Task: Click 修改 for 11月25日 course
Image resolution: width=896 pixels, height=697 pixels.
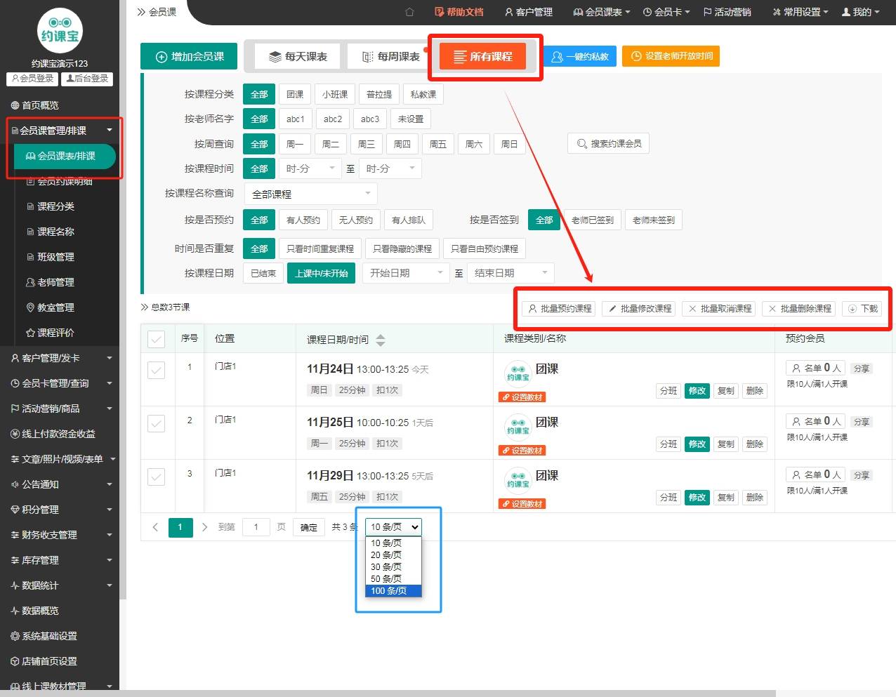Action: (x=697, y=444)
